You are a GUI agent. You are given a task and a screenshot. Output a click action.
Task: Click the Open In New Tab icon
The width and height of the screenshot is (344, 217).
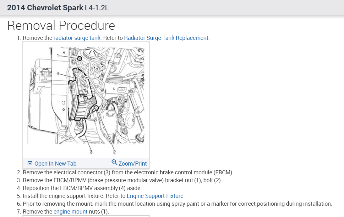click(x=30, y=163)
